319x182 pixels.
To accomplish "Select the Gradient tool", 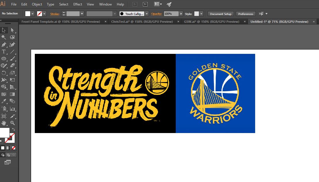I will point(12,94).
